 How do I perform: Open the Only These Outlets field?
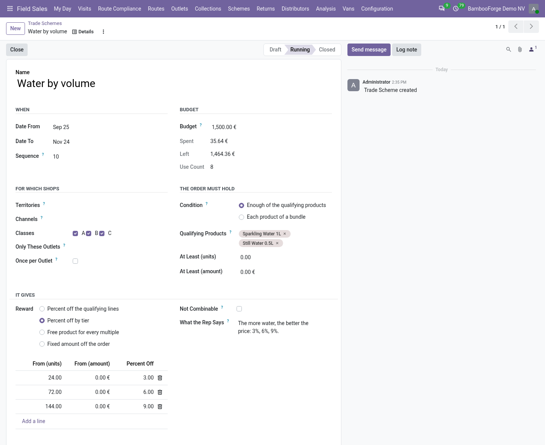click(x=119, y=247)
